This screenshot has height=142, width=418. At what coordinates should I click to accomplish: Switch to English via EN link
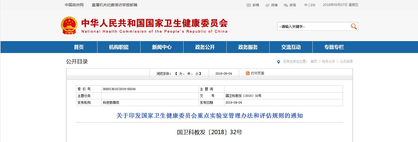313,5
